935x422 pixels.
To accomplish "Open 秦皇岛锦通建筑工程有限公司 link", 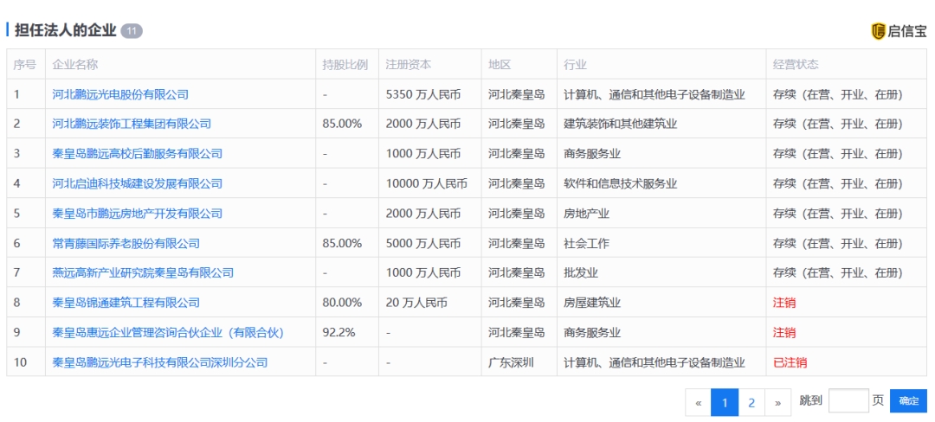I will 126,303.
